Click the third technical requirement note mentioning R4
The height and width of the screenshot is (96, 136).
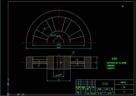click(x=111, y=68)
